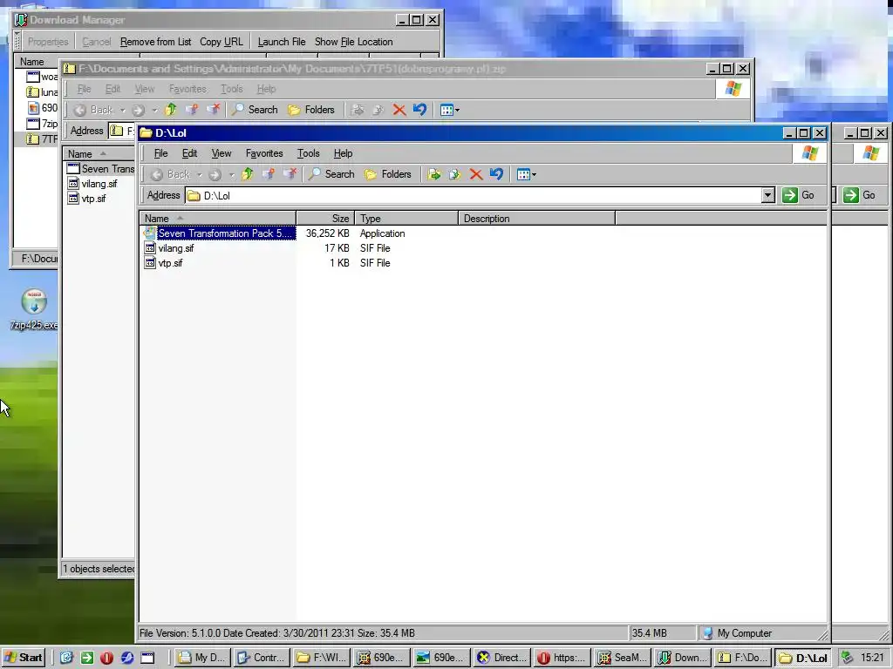
Task: Sort by the Name column header in D:\Lol
Action: click(x=217, y=219)
